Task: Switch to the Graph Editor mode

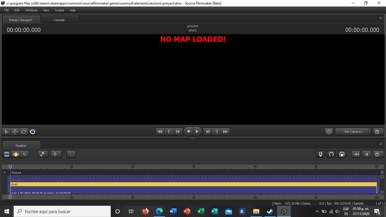Action: [25, 154]
